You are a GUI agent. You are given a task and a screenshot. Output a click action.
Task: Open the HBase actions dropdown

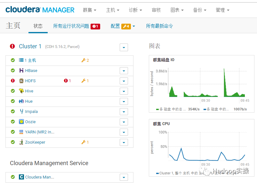[x=124, y=71]
